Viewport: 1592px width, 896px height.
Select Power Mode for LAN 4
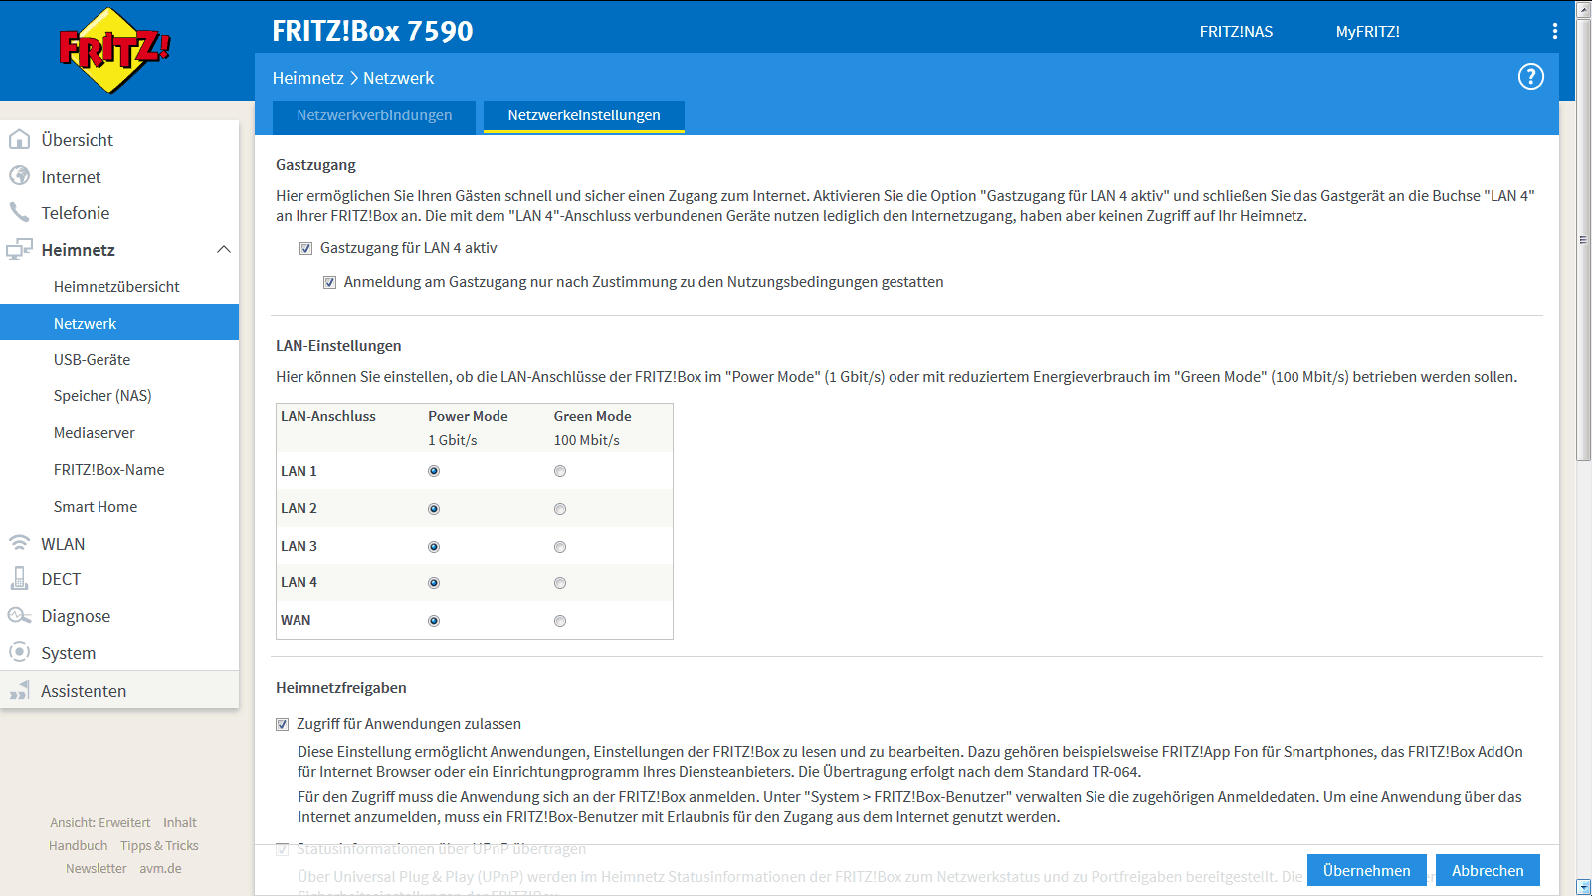tap(434, 583)
